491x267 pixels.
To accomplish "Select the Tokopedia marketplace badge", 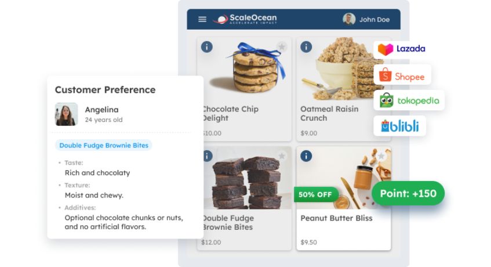I will 409,100.
